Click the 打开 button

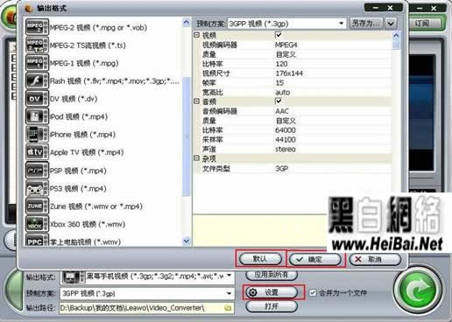pos(272,306)
